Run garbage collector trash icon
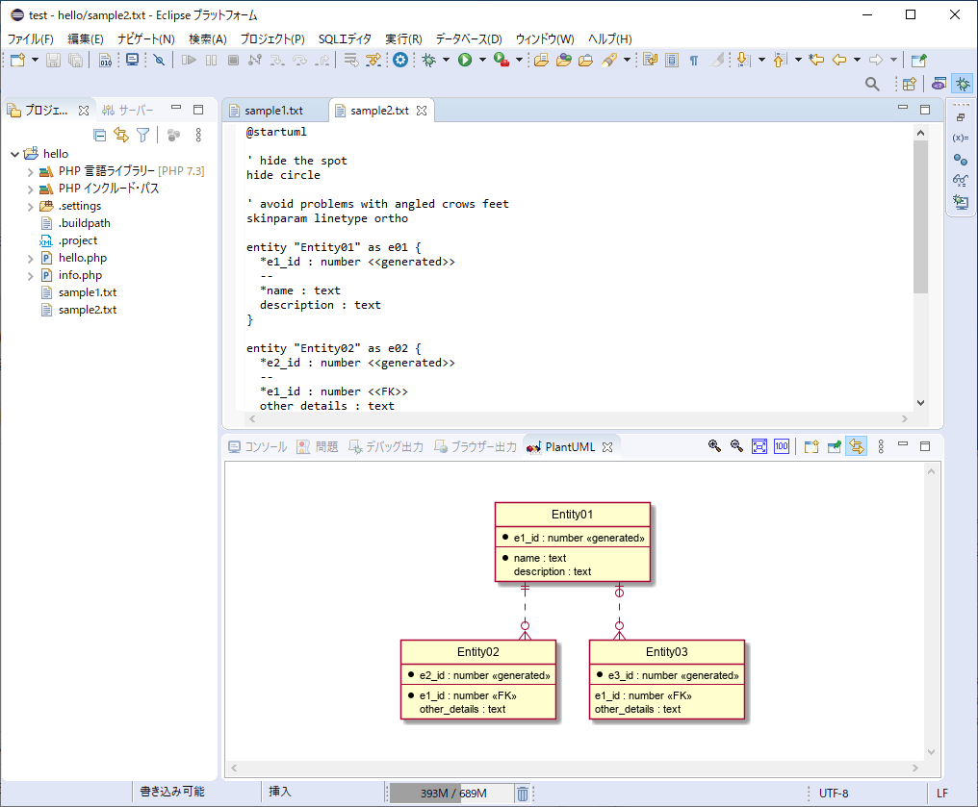This screenshot has width=978, height=807. point(522,794)
